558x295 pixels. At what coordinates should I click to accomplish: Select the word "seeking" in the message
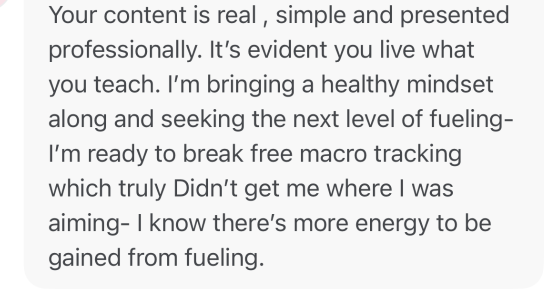pyautogui.click(x=203, y=120)
